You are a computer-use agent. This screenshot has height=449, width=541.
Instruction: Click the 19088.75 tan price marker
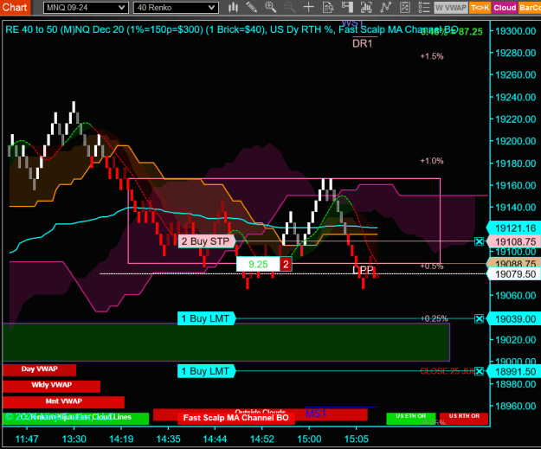coord(514,264)
